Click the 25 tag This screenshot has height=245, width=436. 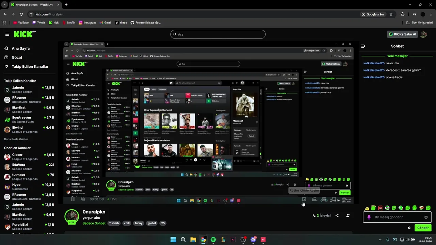point(163,223)
